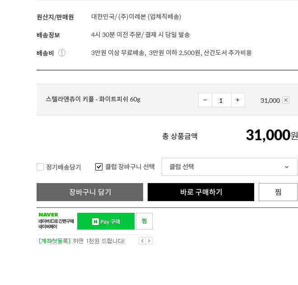
Task: Decrease quantity with the minus button
Action: pyautogui.click(x=205, y=100)
